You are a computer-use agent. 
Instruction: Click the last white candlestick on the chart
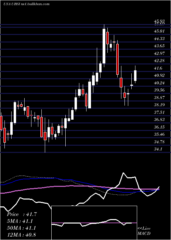[x=135, y=76]
